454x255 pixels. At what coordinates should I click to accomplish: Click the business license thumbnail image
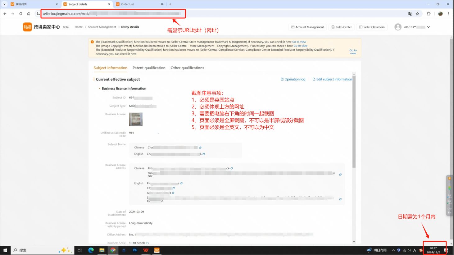pos(136,119)
